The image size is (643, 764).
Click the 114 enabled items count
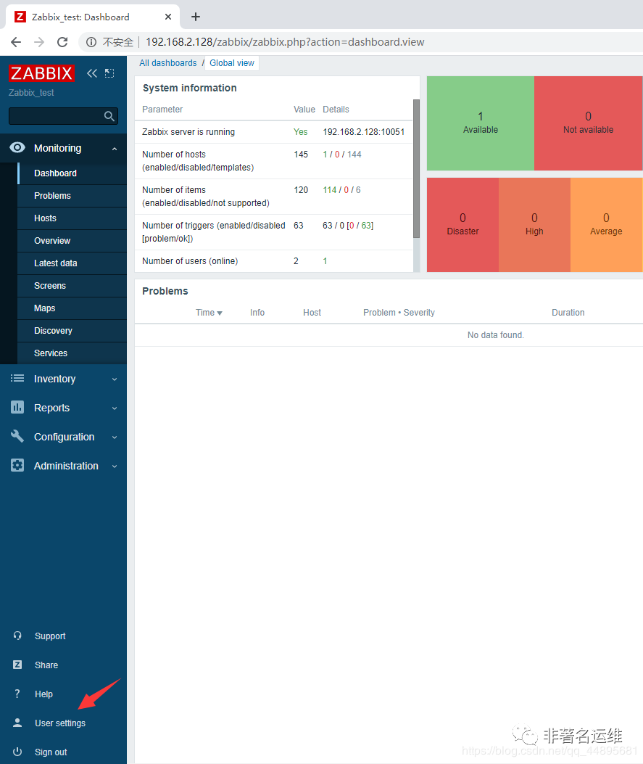(330, 190)
